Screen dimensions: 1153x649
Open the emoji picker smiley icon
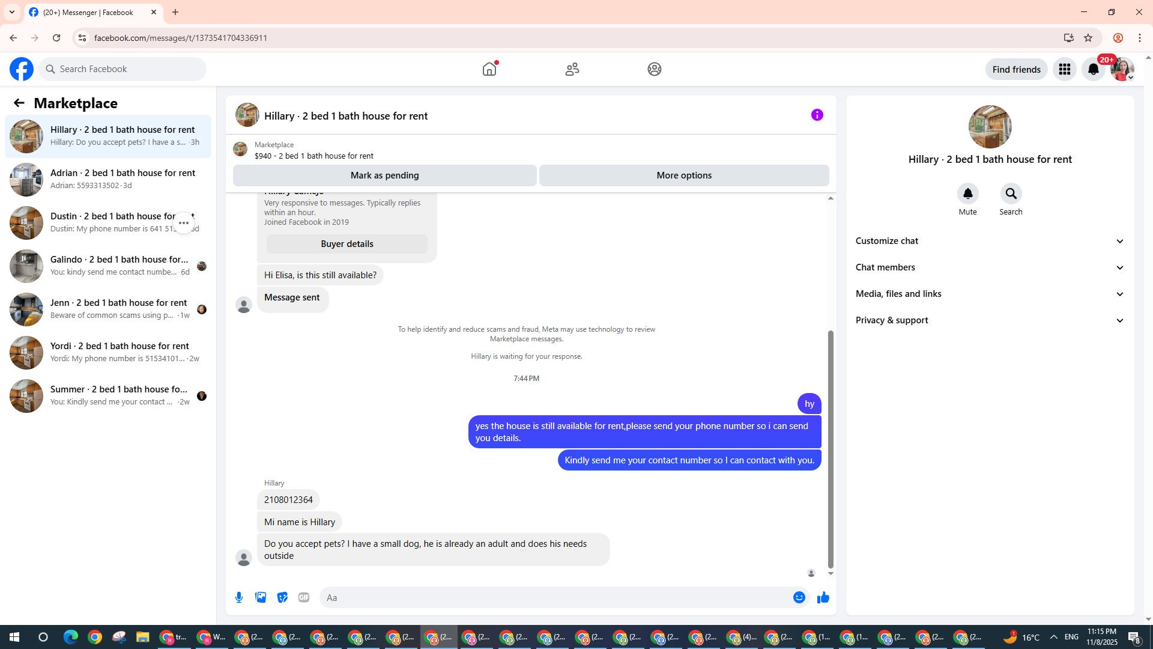[x=799, y=597]
